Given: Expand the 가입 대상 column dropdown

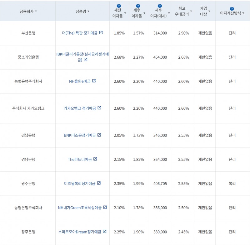Looking at the screenshot, I should click(209, 11).
